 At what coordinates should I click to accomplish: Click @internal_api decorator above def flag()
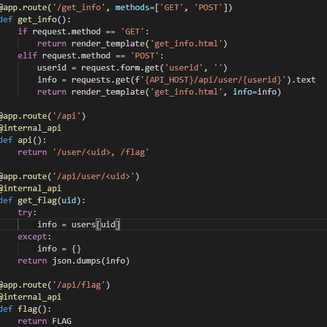(x=30, y=297)
